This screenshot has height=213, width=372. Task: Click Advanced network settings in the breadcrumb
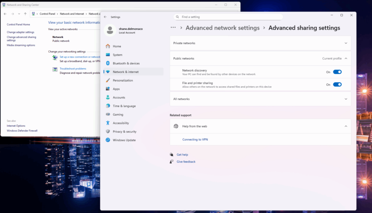pos(222,28)
